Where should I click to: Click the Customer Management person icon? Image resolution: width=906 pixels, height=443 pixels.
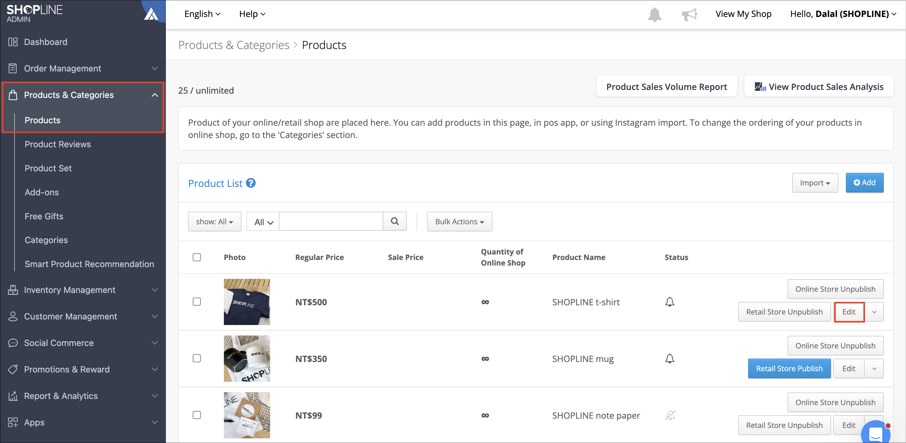click(13, 316)
